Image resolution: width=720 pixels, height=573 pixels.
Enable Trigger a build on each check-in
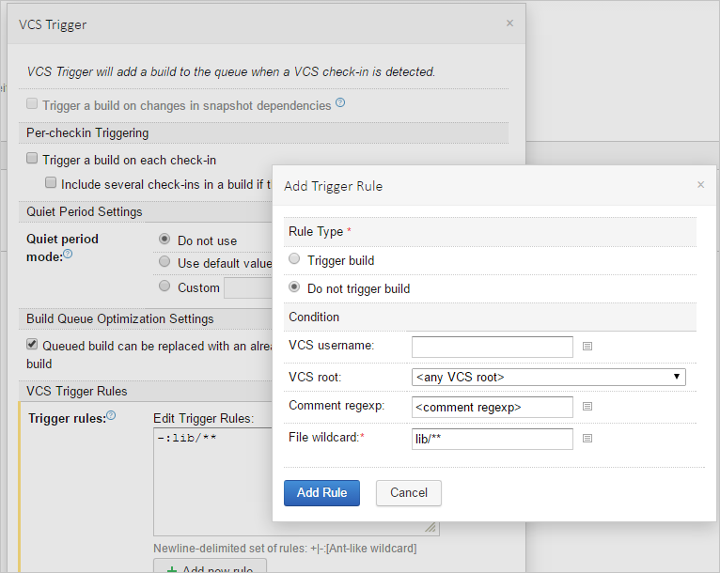(x=33, y=160)
